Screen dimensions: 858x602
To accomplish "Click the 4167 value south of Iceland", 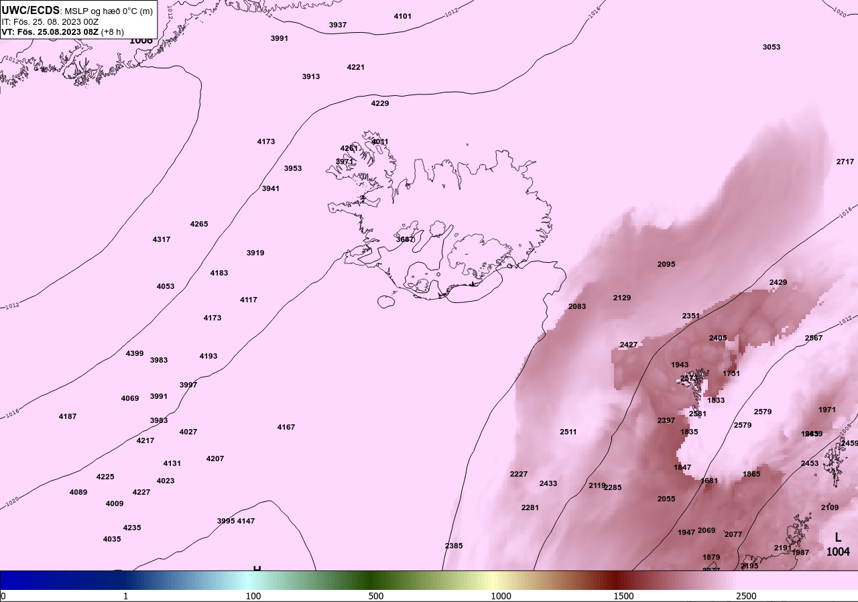I will coord(286,427).
